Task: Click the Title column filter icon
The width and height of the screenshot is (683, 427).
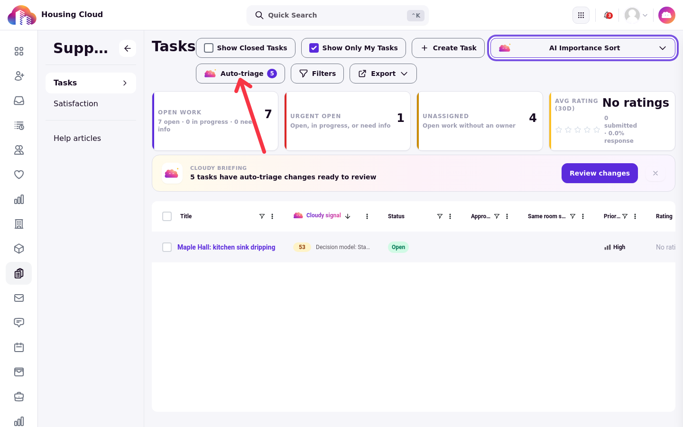Action: pos(262,216)
